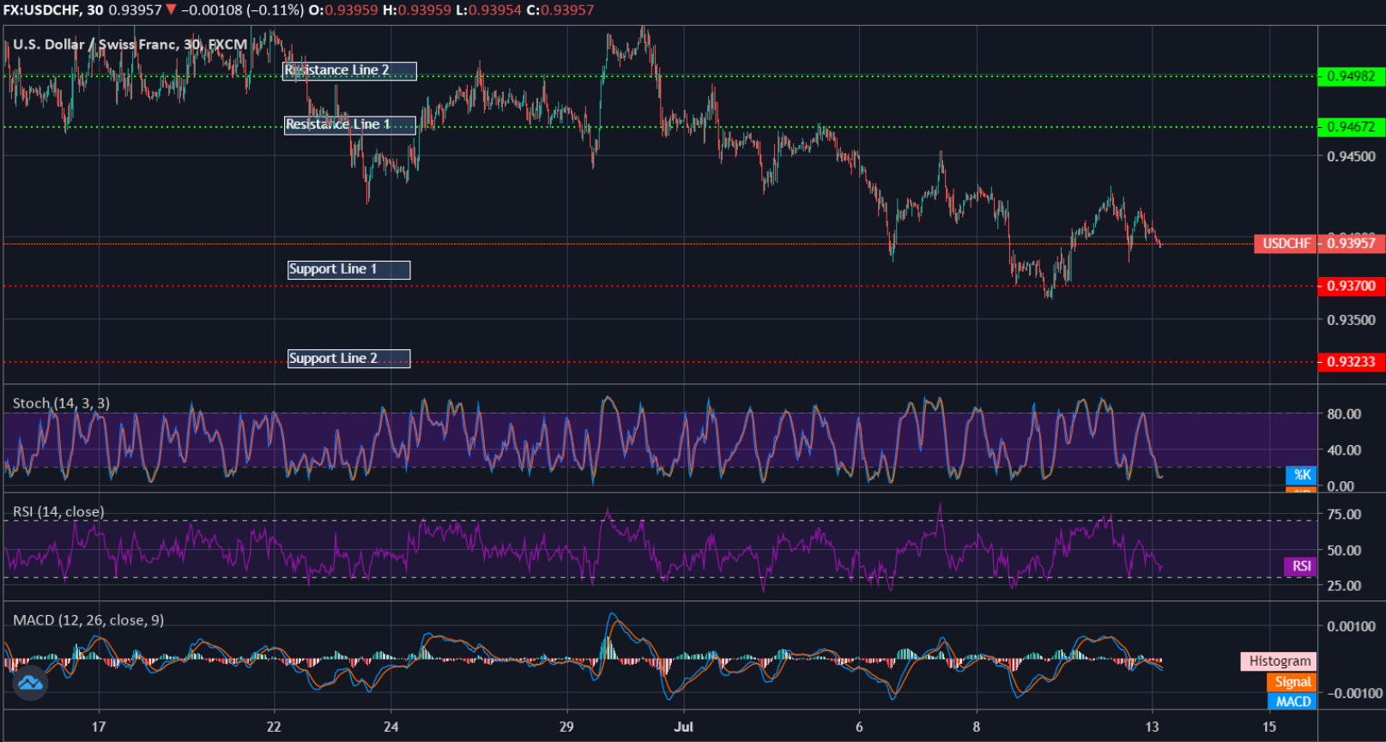Select the Resistance Line 2 label
Image resolution: width=1386 pixels, height=742 pixels.
(x=349, y=71)
